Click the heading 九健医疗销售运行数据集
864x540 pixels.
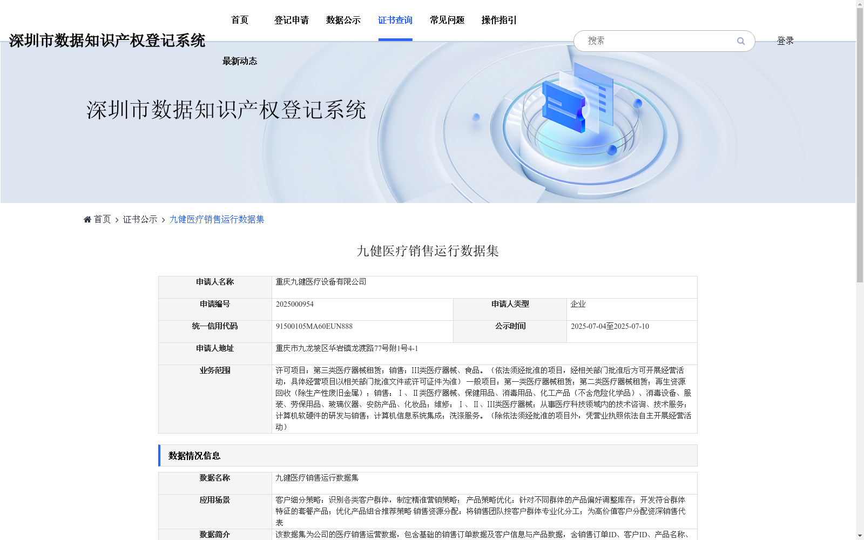(x=428, y=251)
